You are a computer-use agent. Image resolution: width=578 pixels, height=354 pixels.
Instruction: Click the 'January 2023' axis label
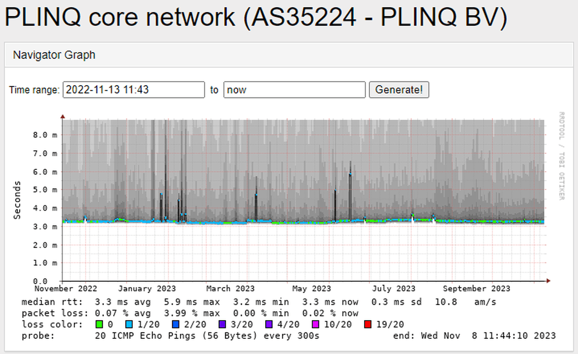[x=147, y=289]
